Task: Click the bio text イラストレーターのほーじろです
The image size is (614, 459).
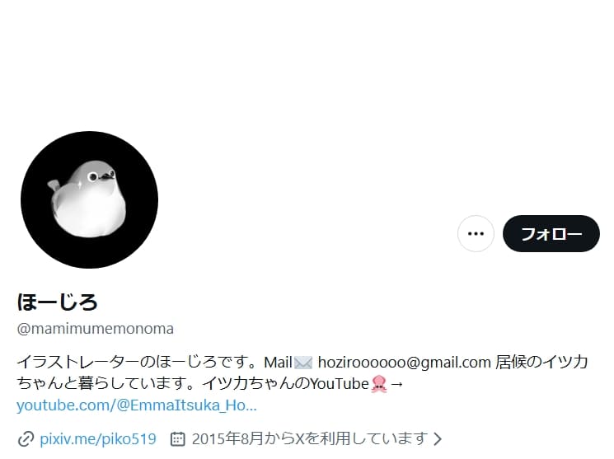Action: (132, 362)
